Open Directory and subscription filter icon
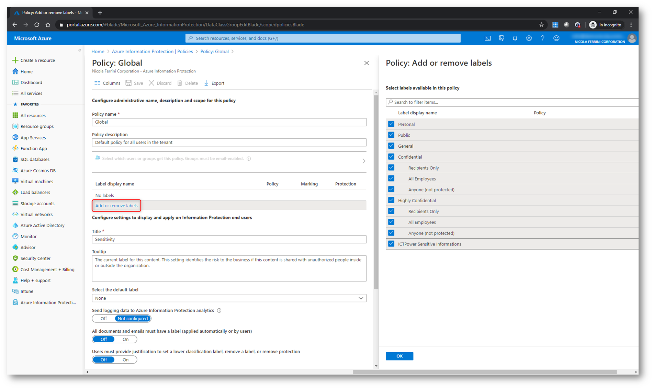The width and height of the screenshot is (653, 389). (501, 38)
